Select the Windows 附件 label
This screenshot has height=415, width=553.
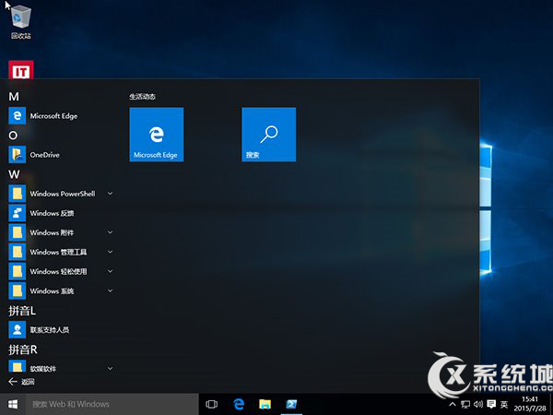52,232
